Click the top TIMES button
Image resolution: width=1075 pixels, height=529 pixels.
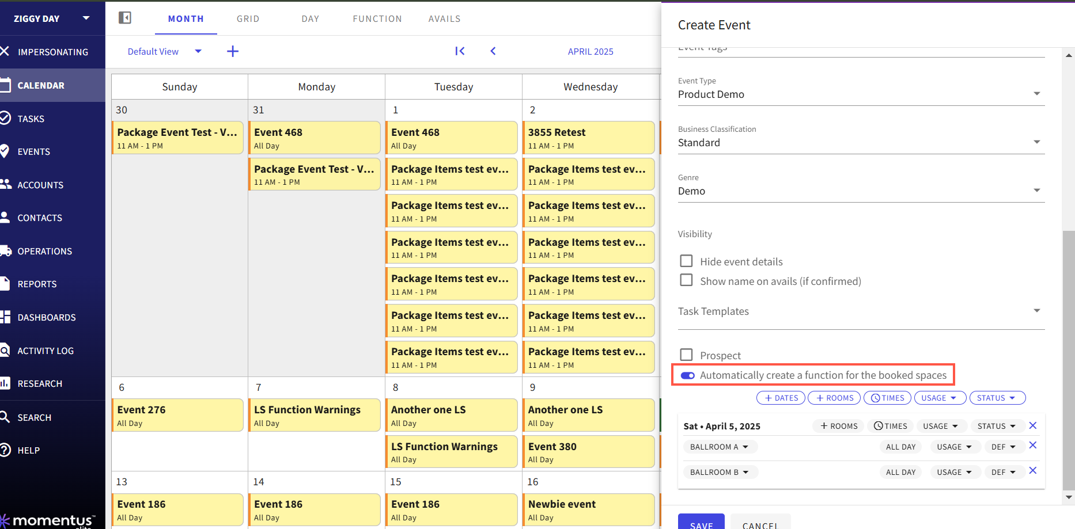[887, 398]
